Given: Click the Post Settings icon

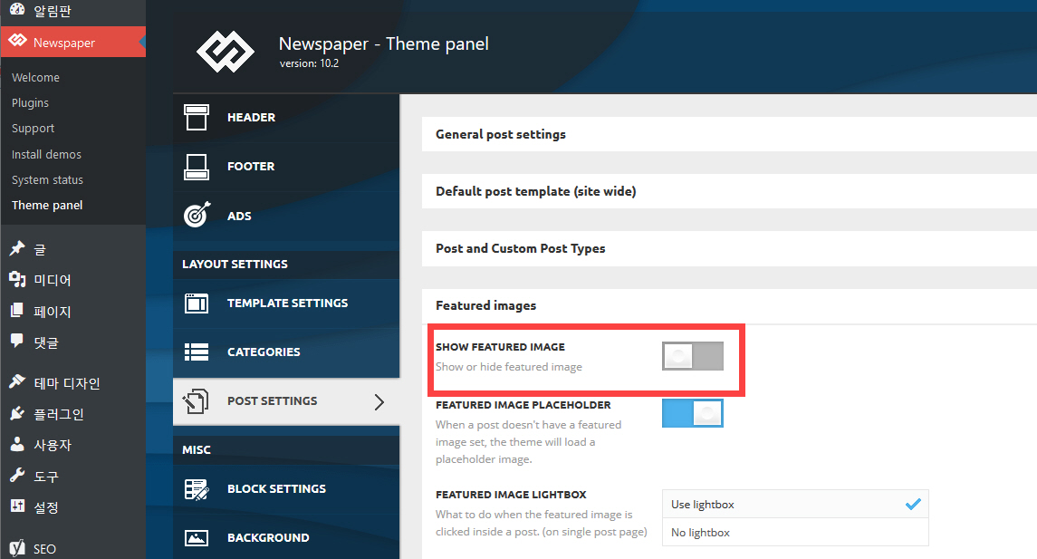Looking at the screenshot, I should coord(196,400).
